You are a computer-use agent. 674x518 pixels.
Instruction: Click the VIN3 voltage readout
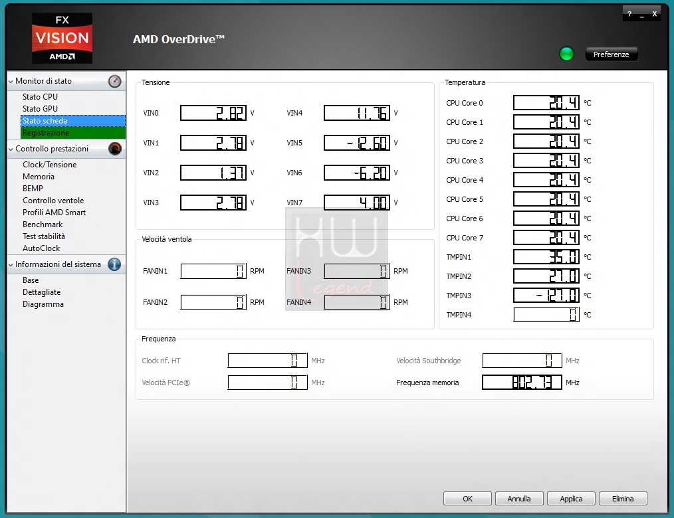pos(213,203)
